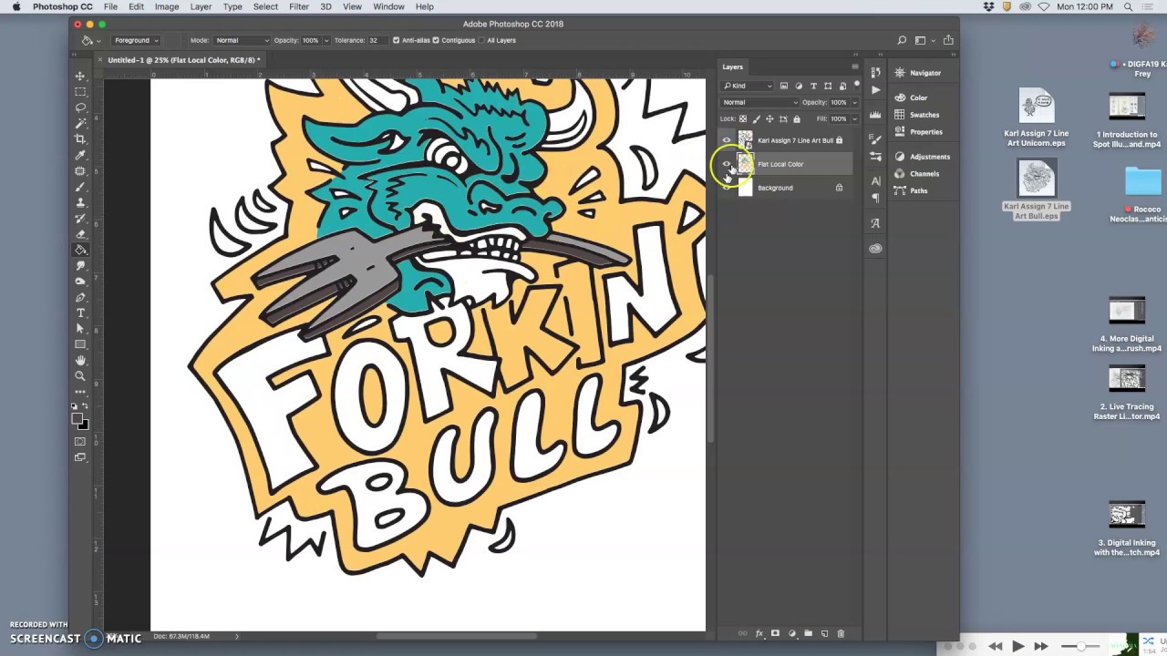Toggle lock transparent pixels
This screenshot has width=1167, height=656.
click(x=743, y=118)
